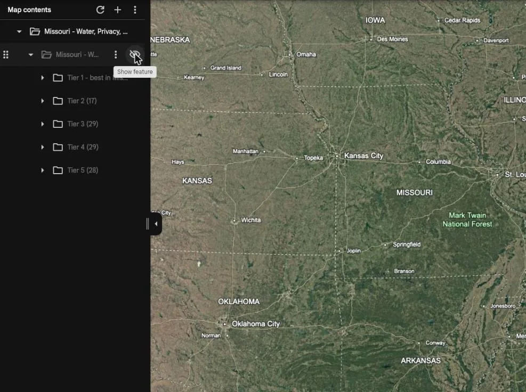Collapse the side panel with the arrow tab
526x392 pixels.
tap(156, 224)
